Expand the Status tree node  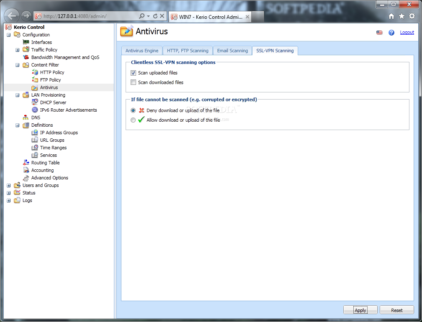[9, 193]
